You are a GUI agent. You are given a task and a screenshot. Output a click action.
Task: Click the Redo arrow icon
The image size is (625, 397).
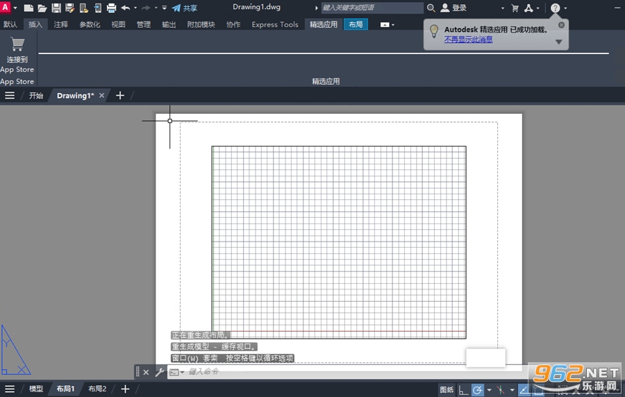tap(146, 8)
